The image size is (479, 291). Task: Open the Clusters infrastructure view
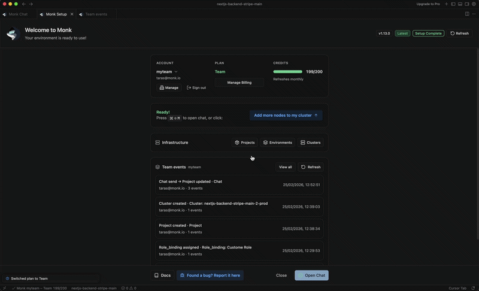click(x=311, y=143)
